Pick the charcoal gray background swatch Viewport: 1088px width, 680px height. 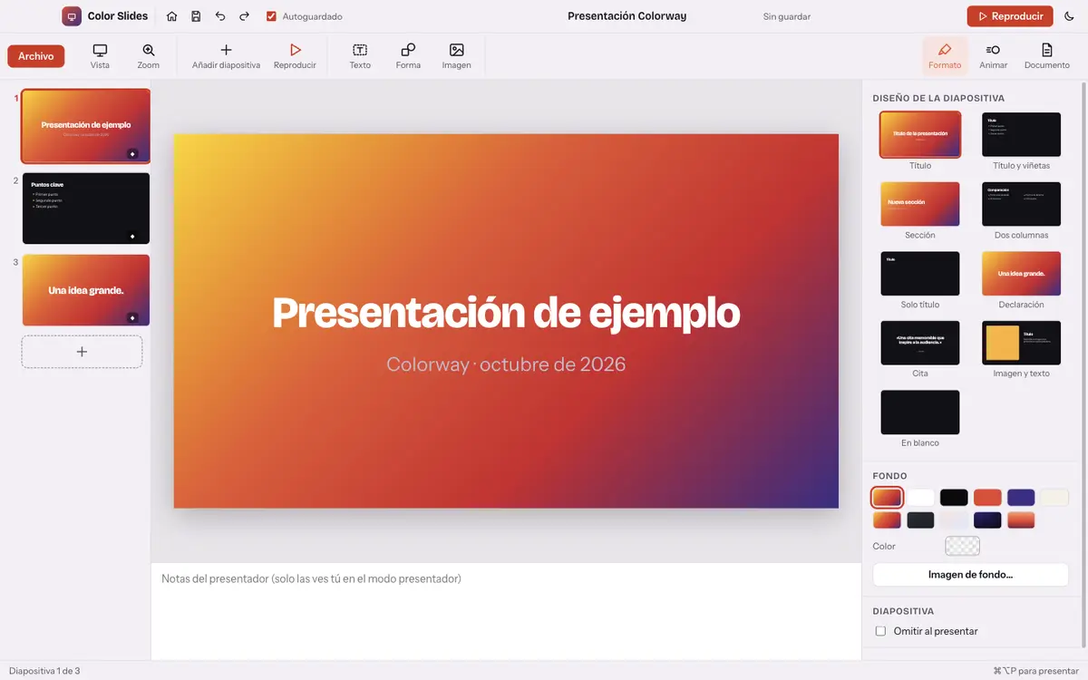tap(920, 520)
